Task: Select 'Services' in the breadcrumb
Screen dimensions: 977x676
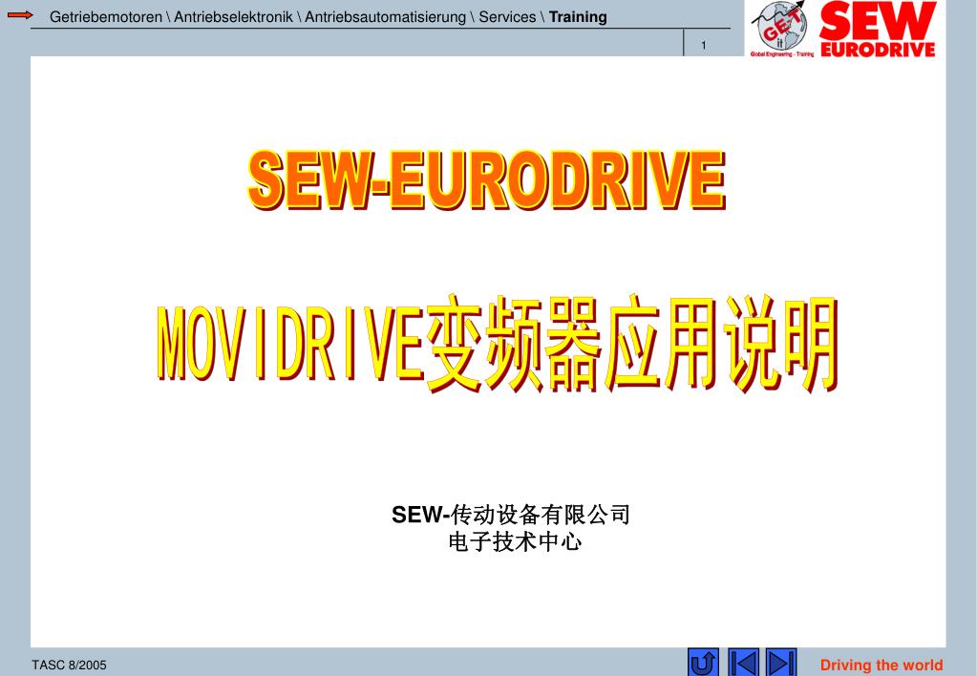Action: [507, 17]
